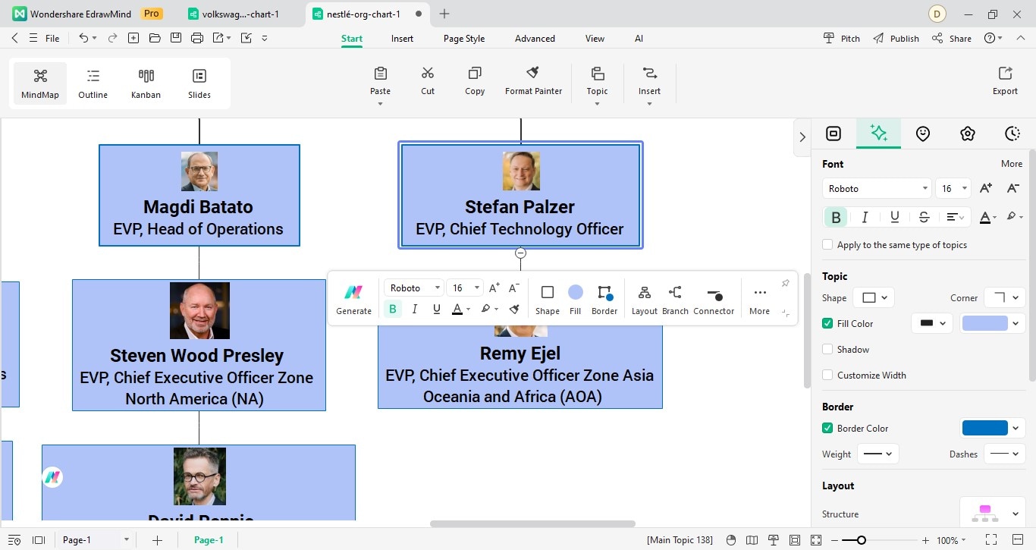This screenshot has height=550, width=1036.
Task: Open the Roboto font dropdown in the side panel
Action: 877,188
